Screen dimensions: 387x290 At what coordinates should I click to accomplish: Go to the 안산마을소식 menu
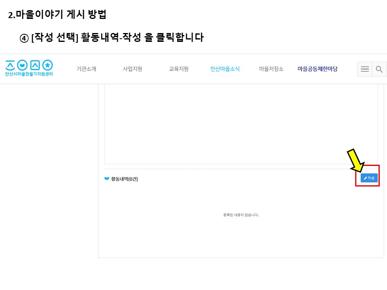pyautogui.click(x=225, y=69)
